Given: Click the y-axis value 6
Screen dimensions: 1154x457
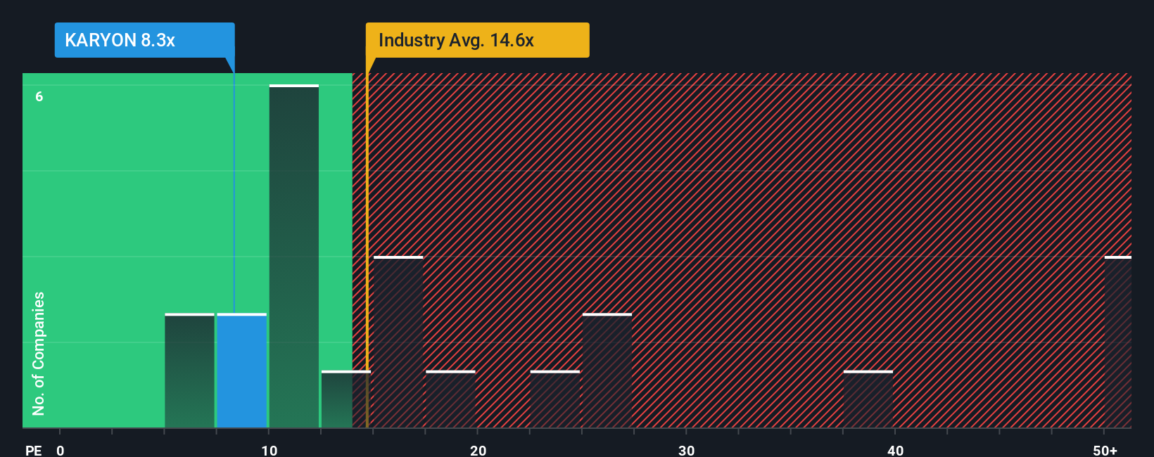Looking at the screenshot, I should click(x=39, y=96).
